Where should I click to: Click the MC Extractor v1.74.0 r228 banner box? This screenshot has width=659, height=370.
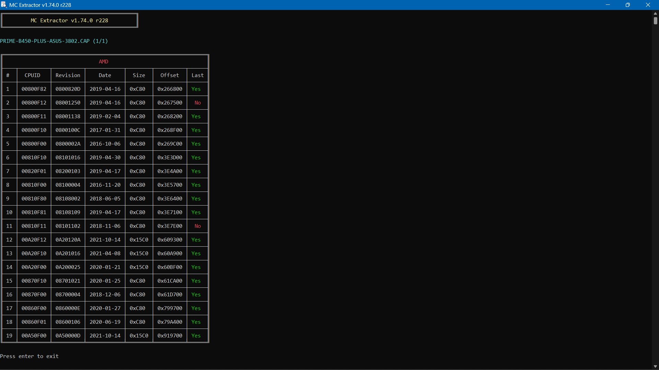(x=69, y=20)
